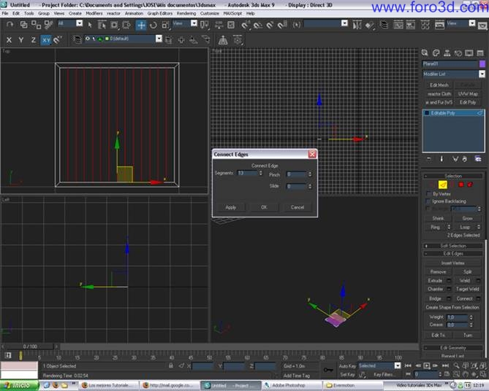Click OK in Connect Edges dialog
This screenshot has height=391, width=489.
[264, 207]
